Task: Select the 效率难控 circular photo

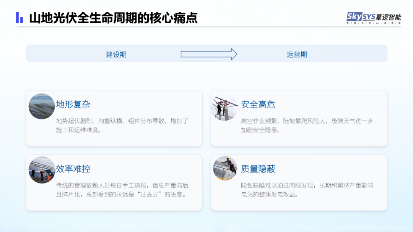Action: [x=42, y=170]
